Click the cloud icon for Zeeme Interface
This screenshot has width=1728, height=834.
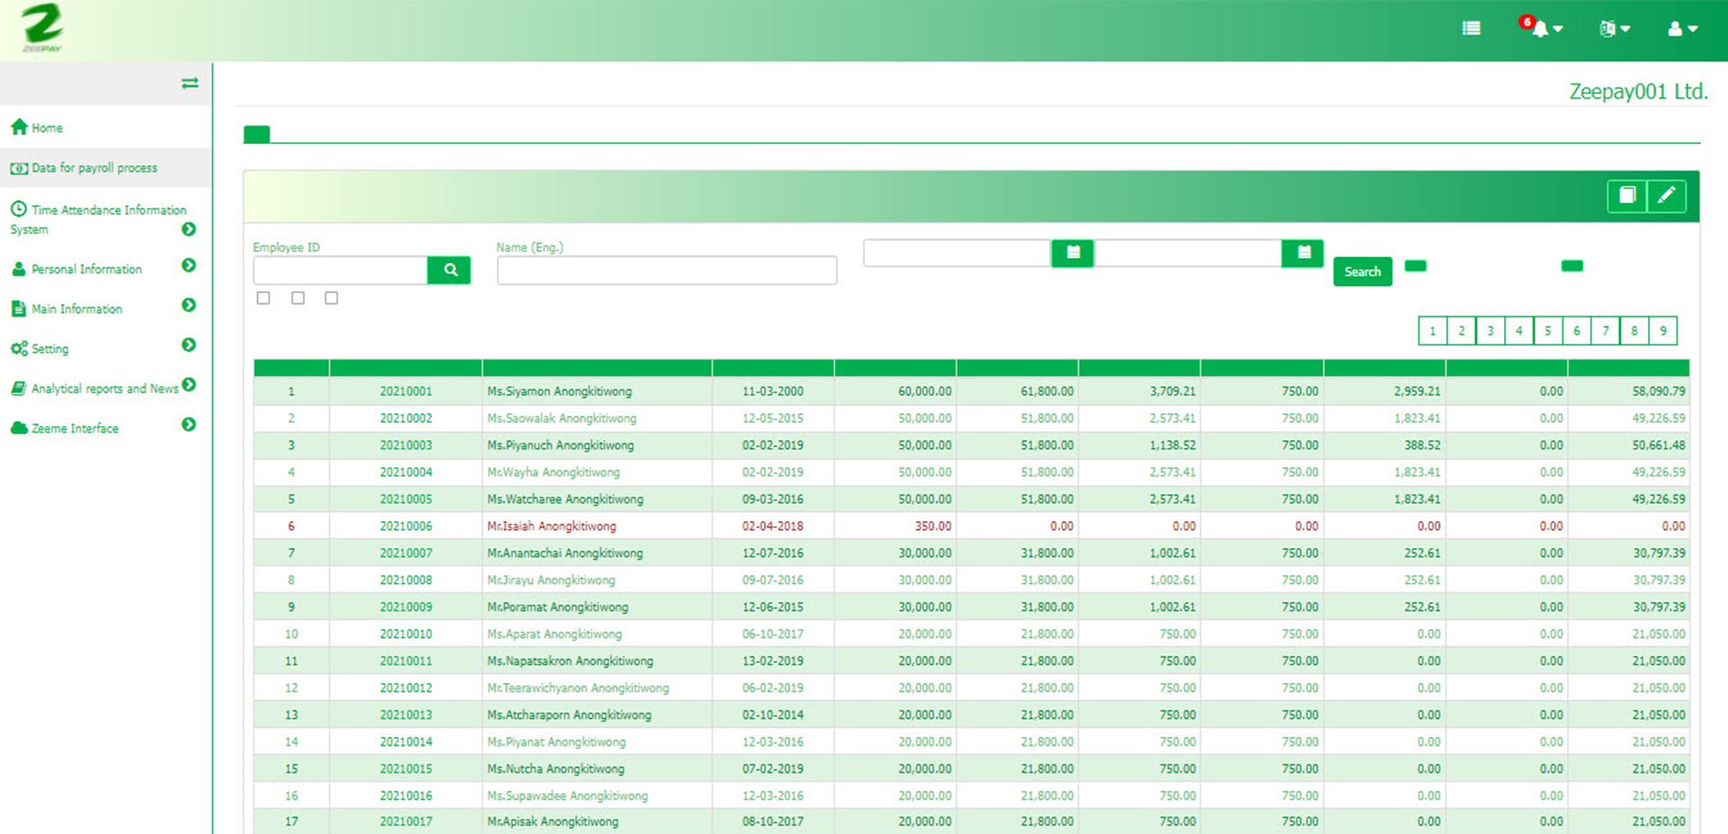coord(19,428)
